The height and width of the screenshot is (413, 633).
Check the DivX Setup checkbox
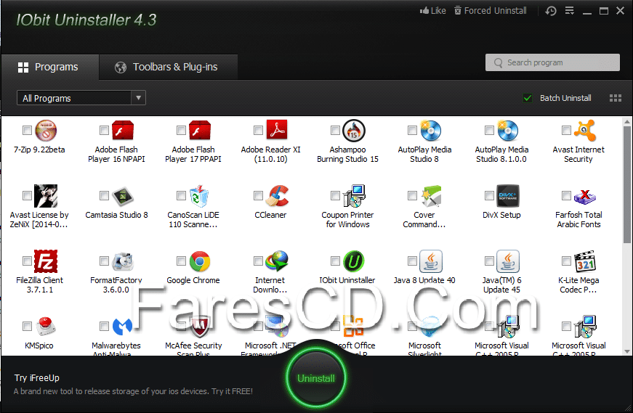489,195
